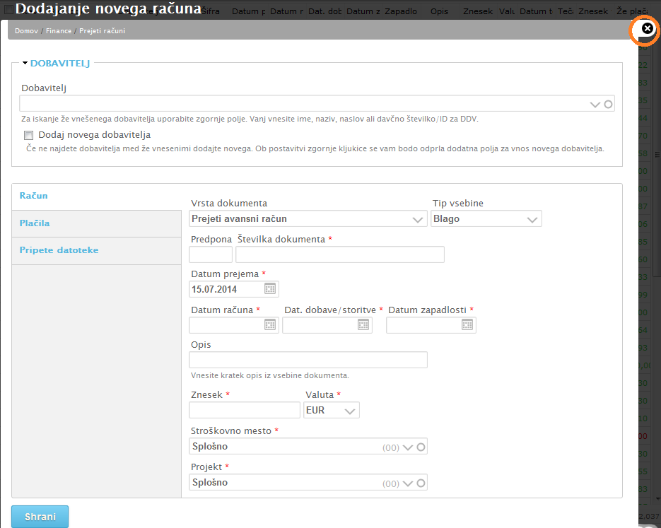Open calendar picker for Datum računa

point(270,324)
